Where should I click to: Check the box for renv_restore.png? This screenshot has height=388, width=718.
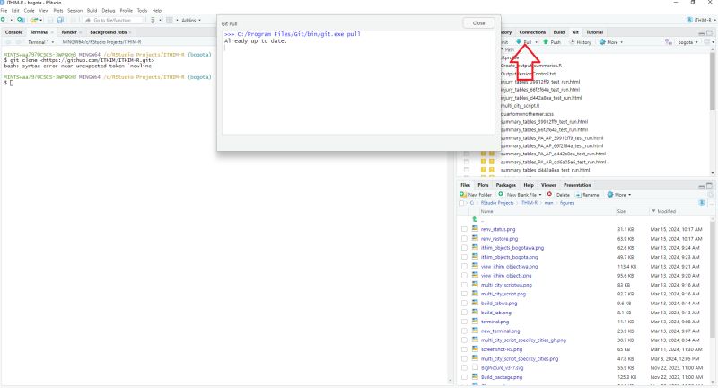click(x=464, y=238)
